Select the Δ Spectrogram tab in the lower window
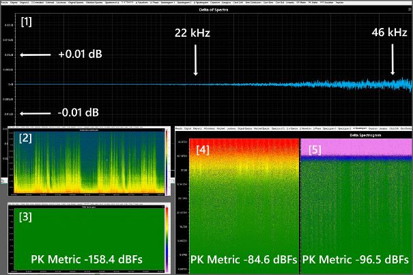 pos(359,128)
